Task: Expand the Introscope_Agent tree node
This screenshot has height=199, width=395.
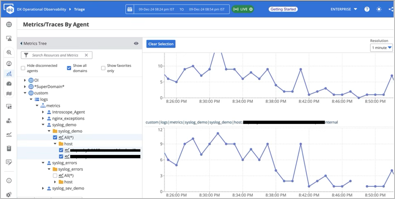Action: (43, 112)
